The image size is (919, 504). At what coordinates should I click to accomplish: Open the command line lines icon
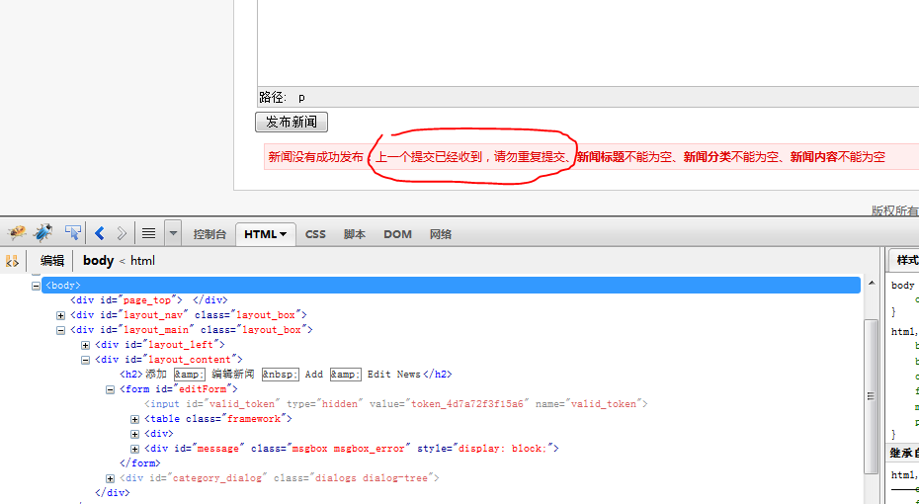(148, 233)
